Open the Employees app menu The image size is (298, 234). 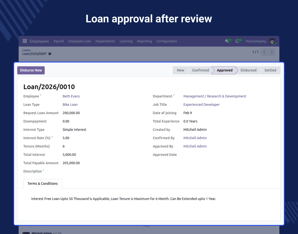pyautogui.click(x=39, y=41)
